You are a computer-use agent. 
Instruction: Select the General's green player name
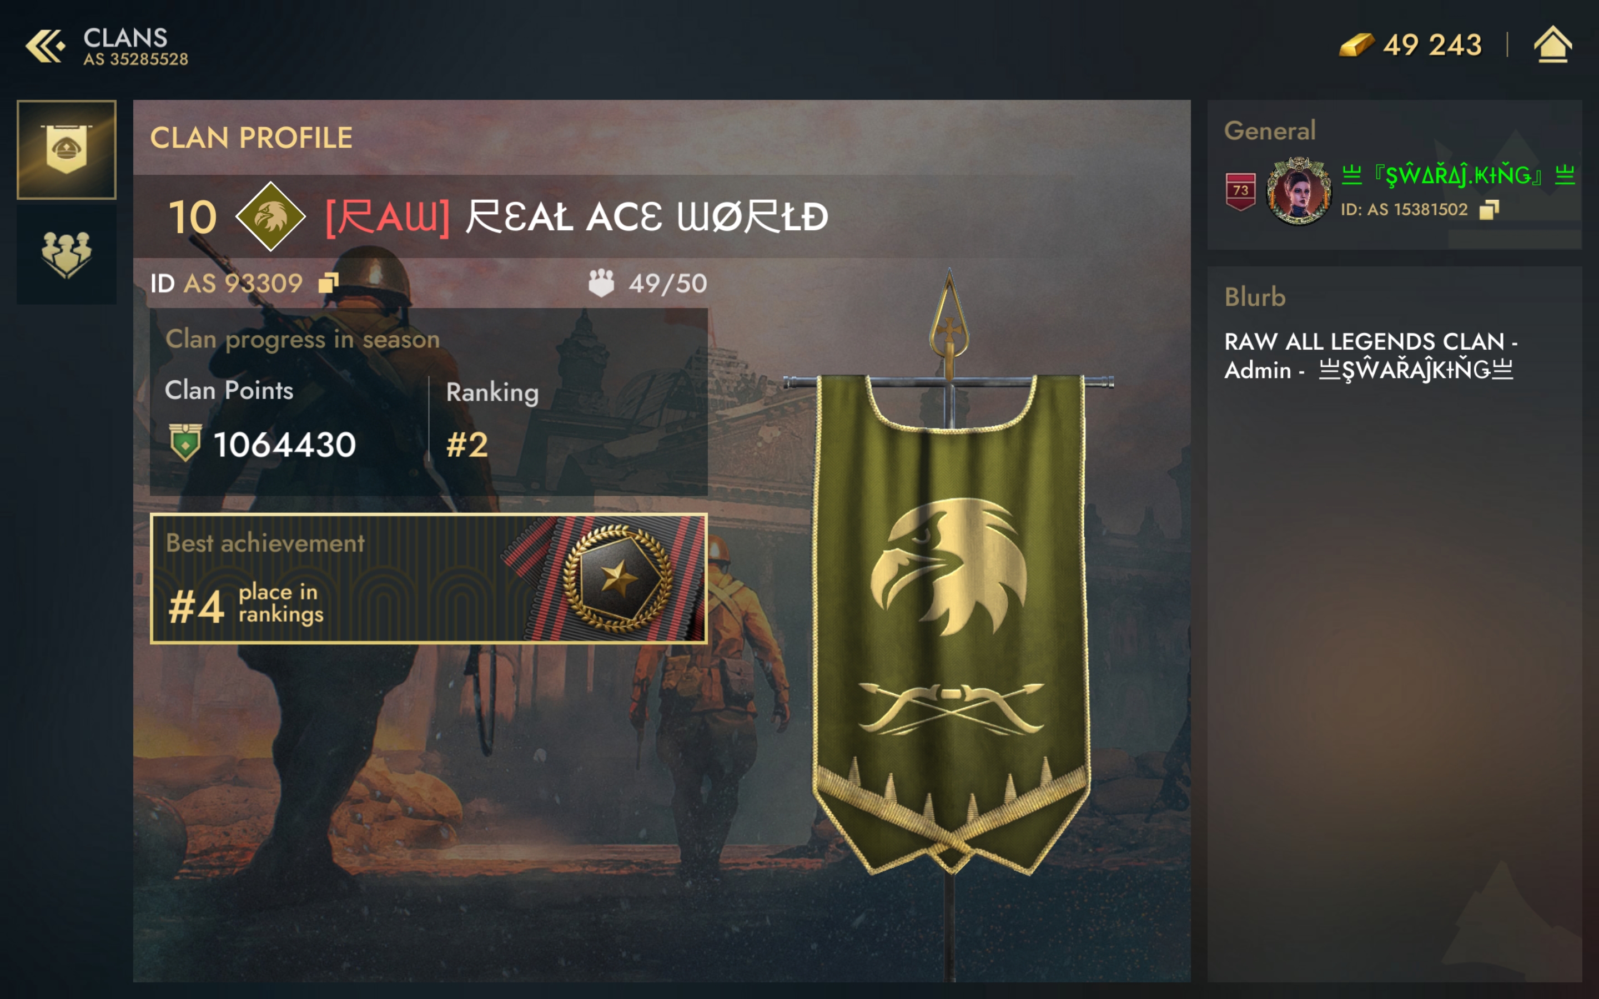pos(1459,175)
